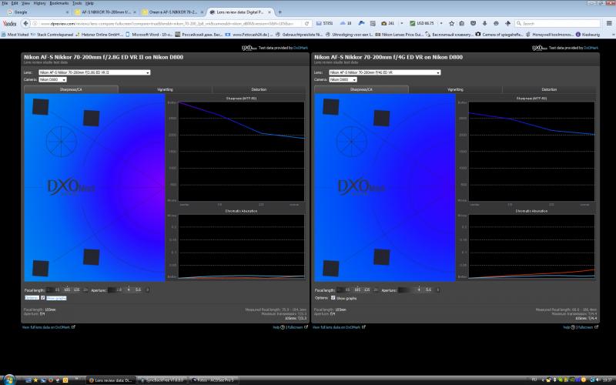Toggle Show graphs checkbox in the left panel
This screenshot has height=385, width=616.
pos(43,298)
